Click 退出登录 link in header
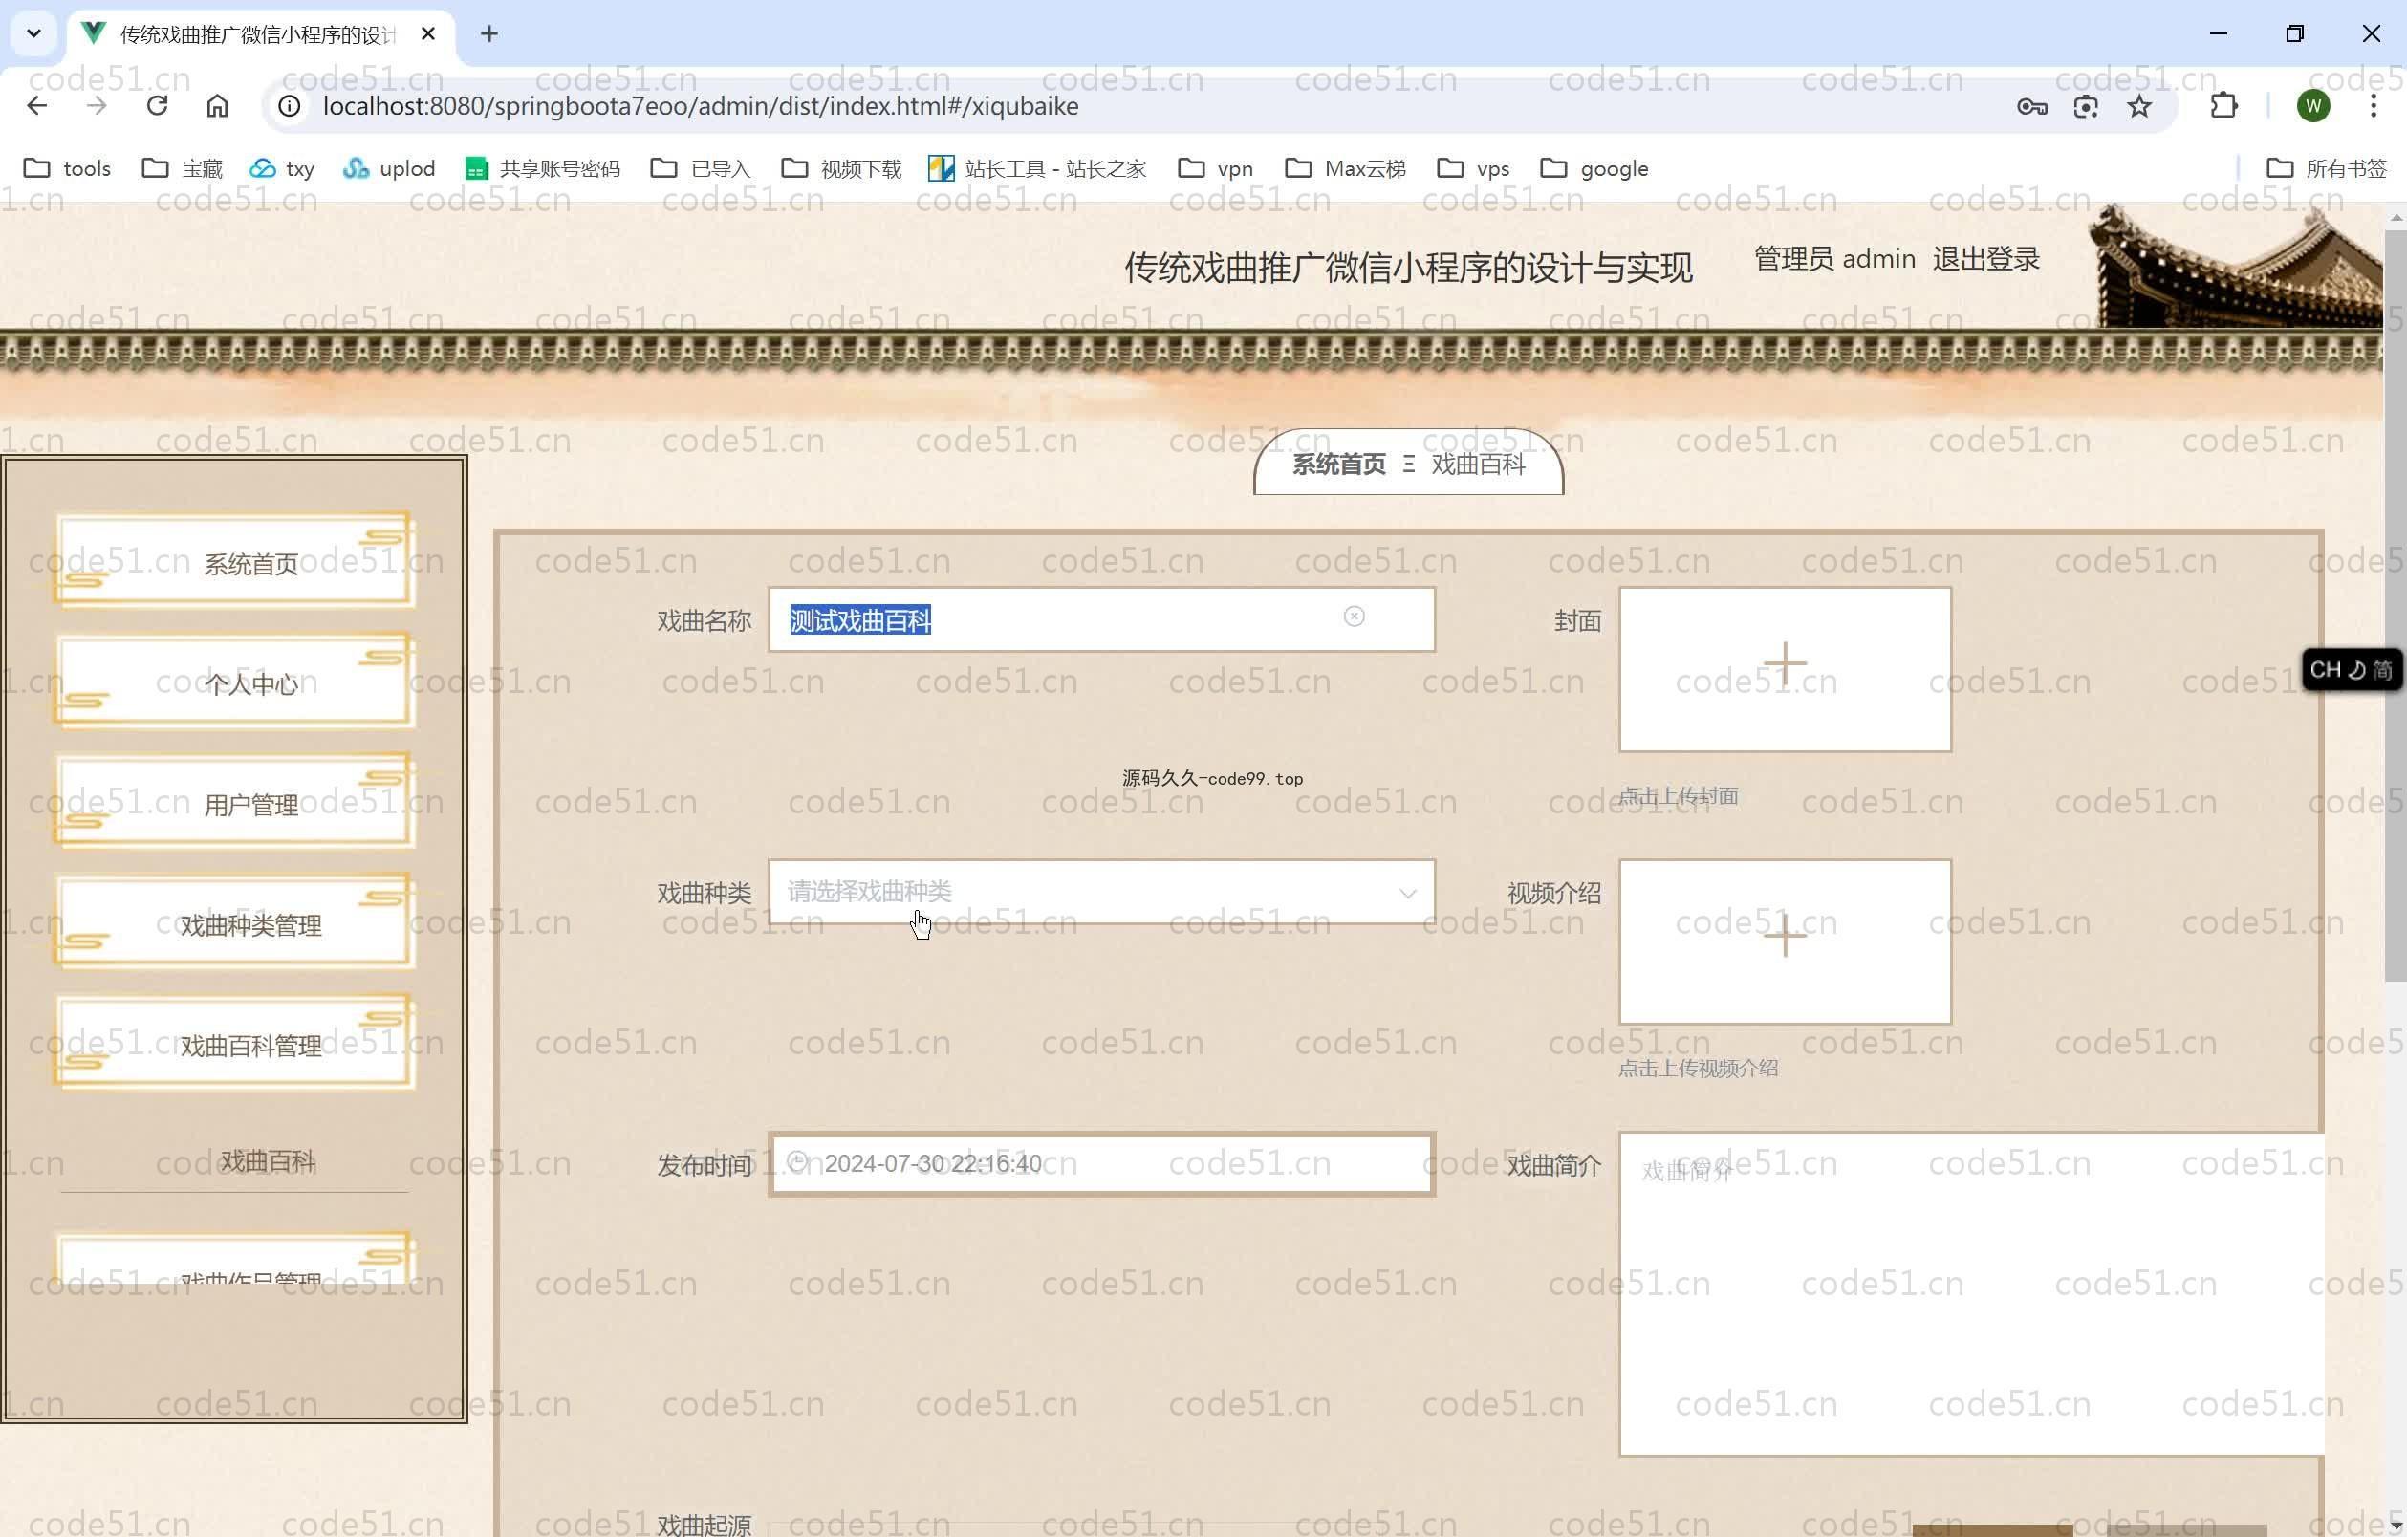The height and width of the screenshot is (1537, 2407). 1985,259
